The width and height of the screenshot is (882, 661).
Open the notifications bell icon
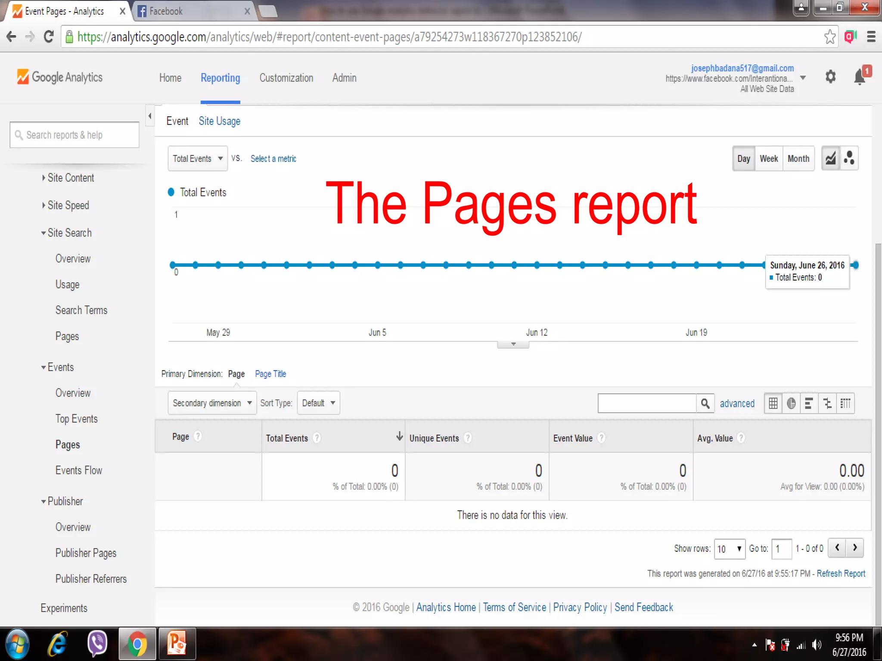click(860, 77)
